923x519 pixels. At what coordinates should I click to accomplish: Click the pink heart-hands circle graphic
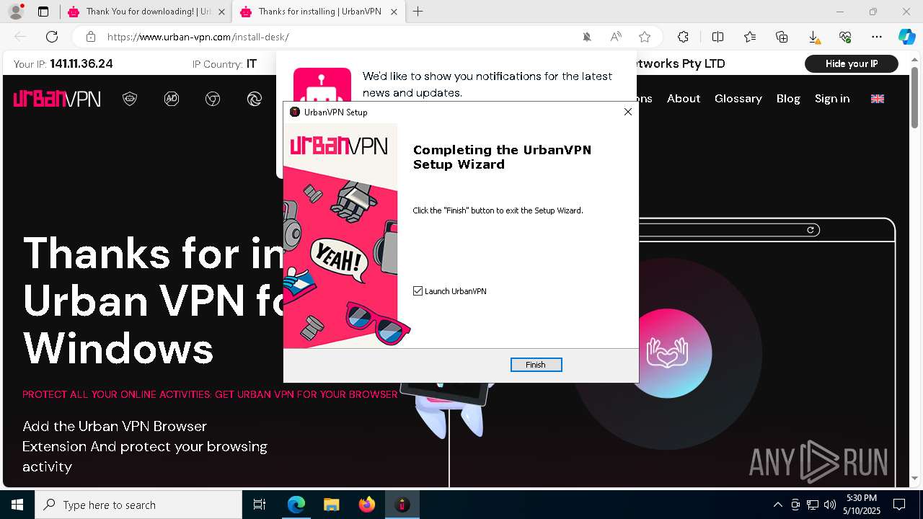pyautogui.click(x=667, y=353)
